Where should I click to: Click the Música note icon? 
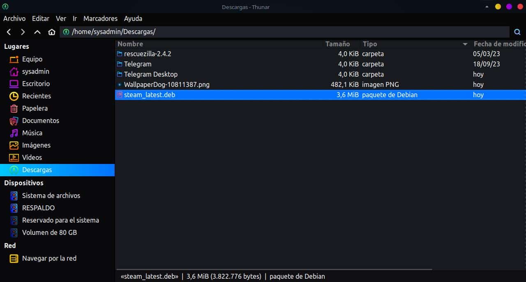click(x=14, y=133)
